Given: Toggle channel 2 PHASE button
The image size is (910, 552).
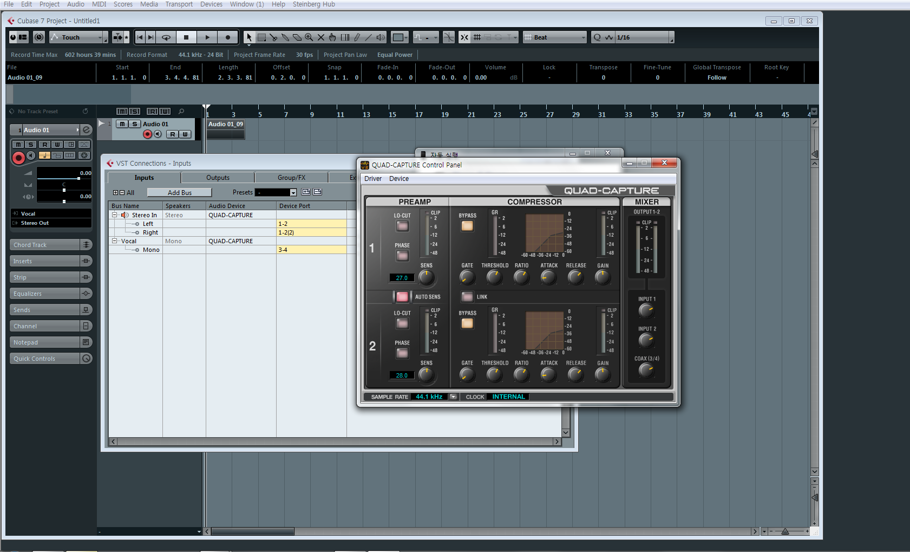Looking at the screenshot, I should click(402, 353).
